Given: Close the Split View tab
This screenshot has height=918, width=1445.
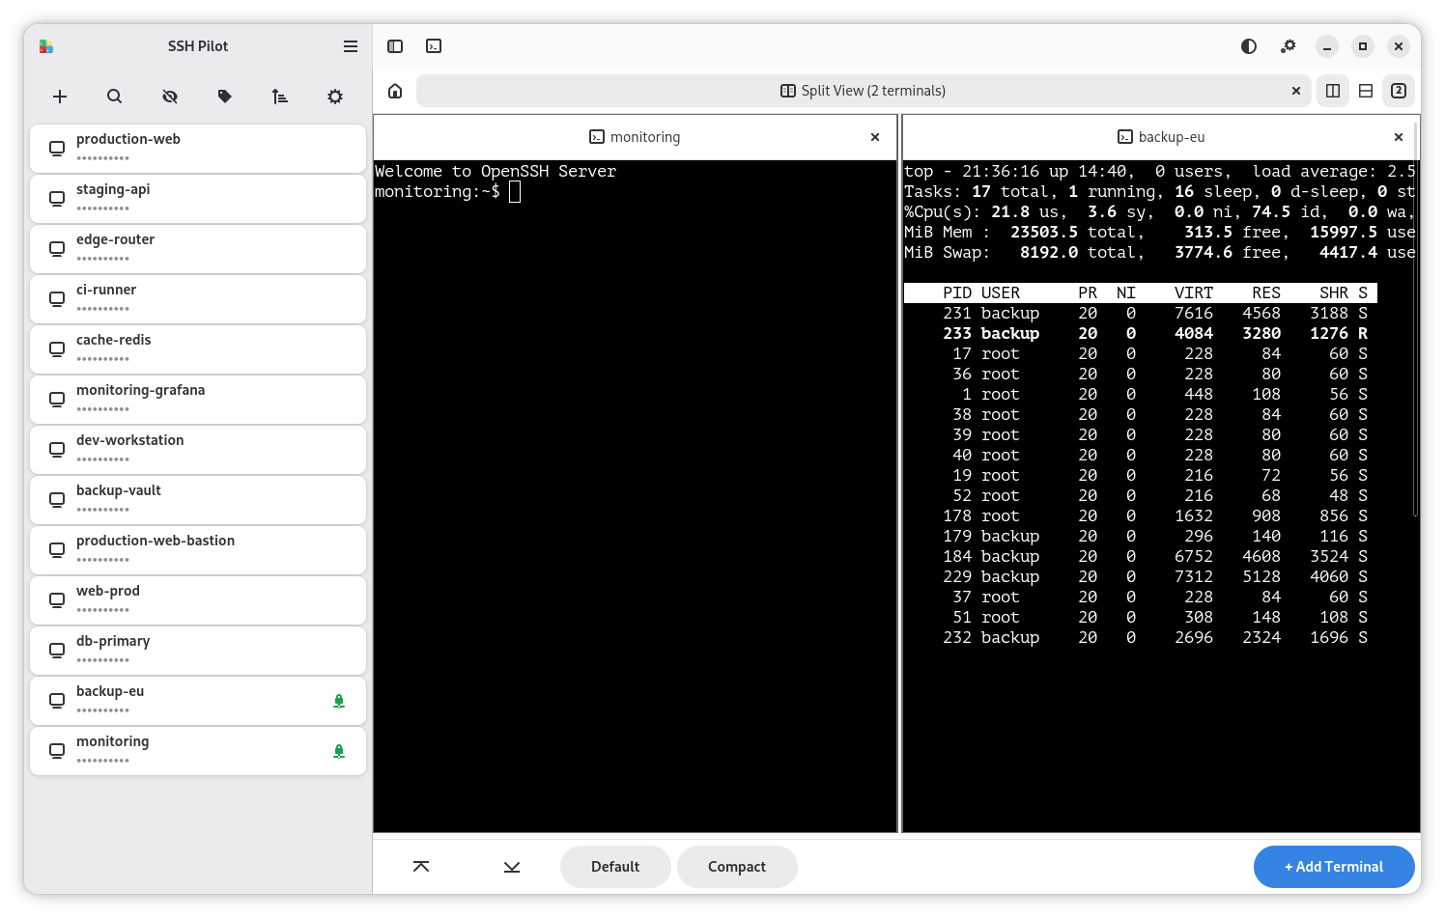Looking at the screenshot, I should point(1296,91).
